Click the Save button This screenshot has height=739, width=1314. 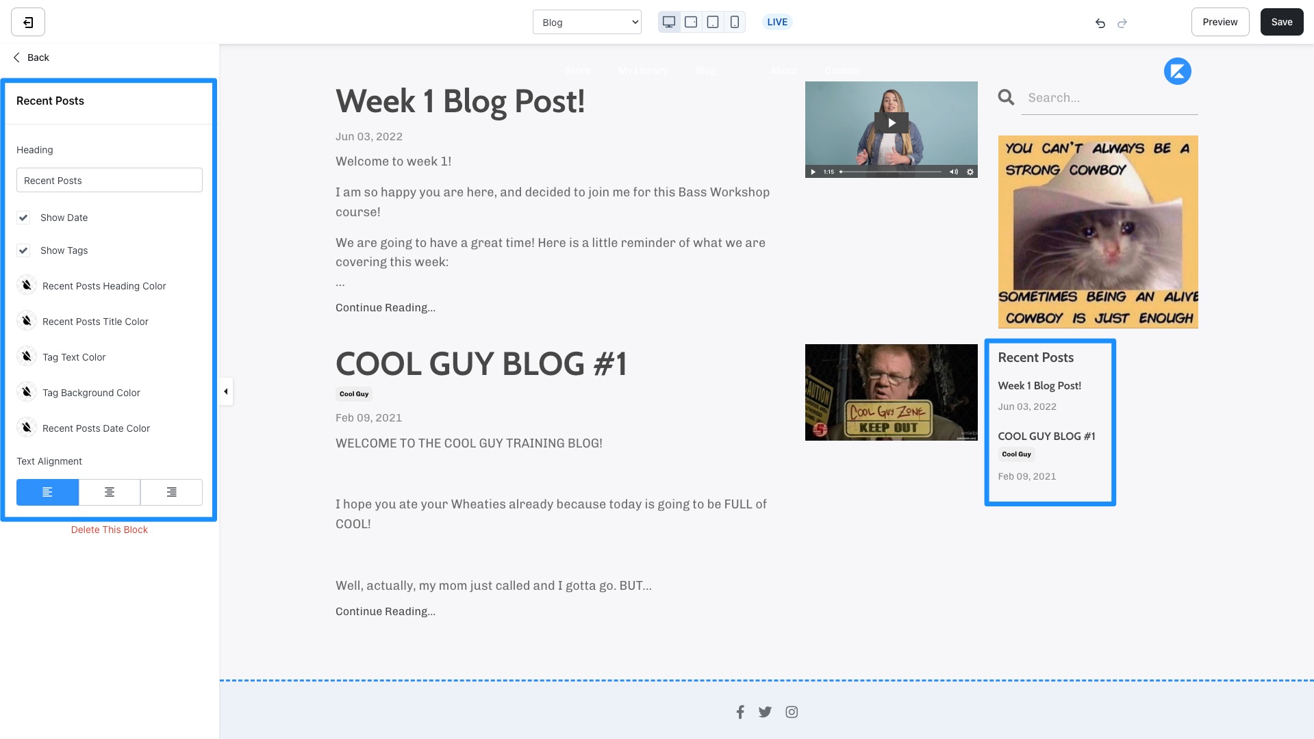point(1282,22)
